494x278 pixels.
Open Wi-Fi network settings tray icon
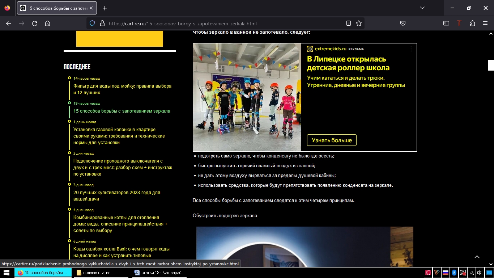click(472, 273)
